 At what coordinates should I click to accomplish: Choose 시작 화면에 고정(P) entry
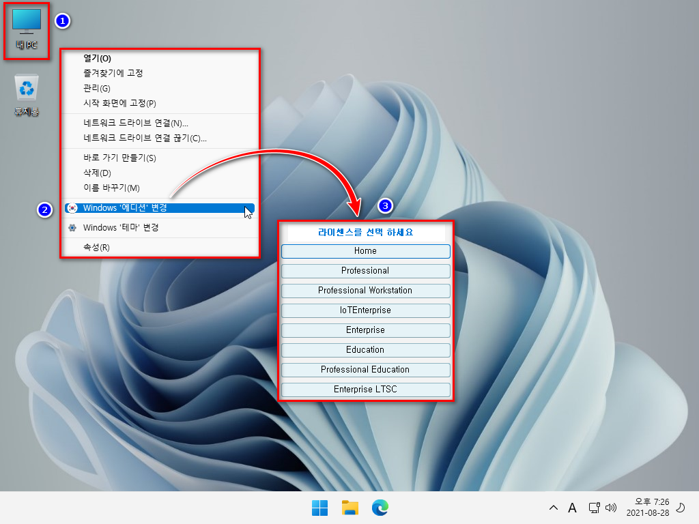click(160, 104)
